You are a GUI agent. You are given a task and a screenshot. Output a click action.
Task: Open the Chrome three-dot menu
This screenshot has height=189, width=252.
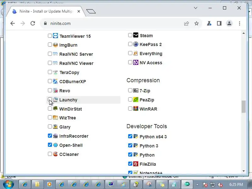(x=239, y=23)
